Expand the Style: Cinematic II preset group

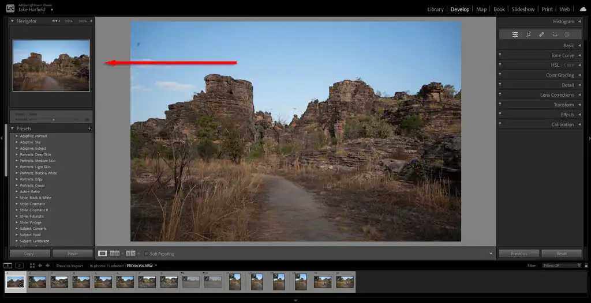pyautogui.click(x=17, y=210)
